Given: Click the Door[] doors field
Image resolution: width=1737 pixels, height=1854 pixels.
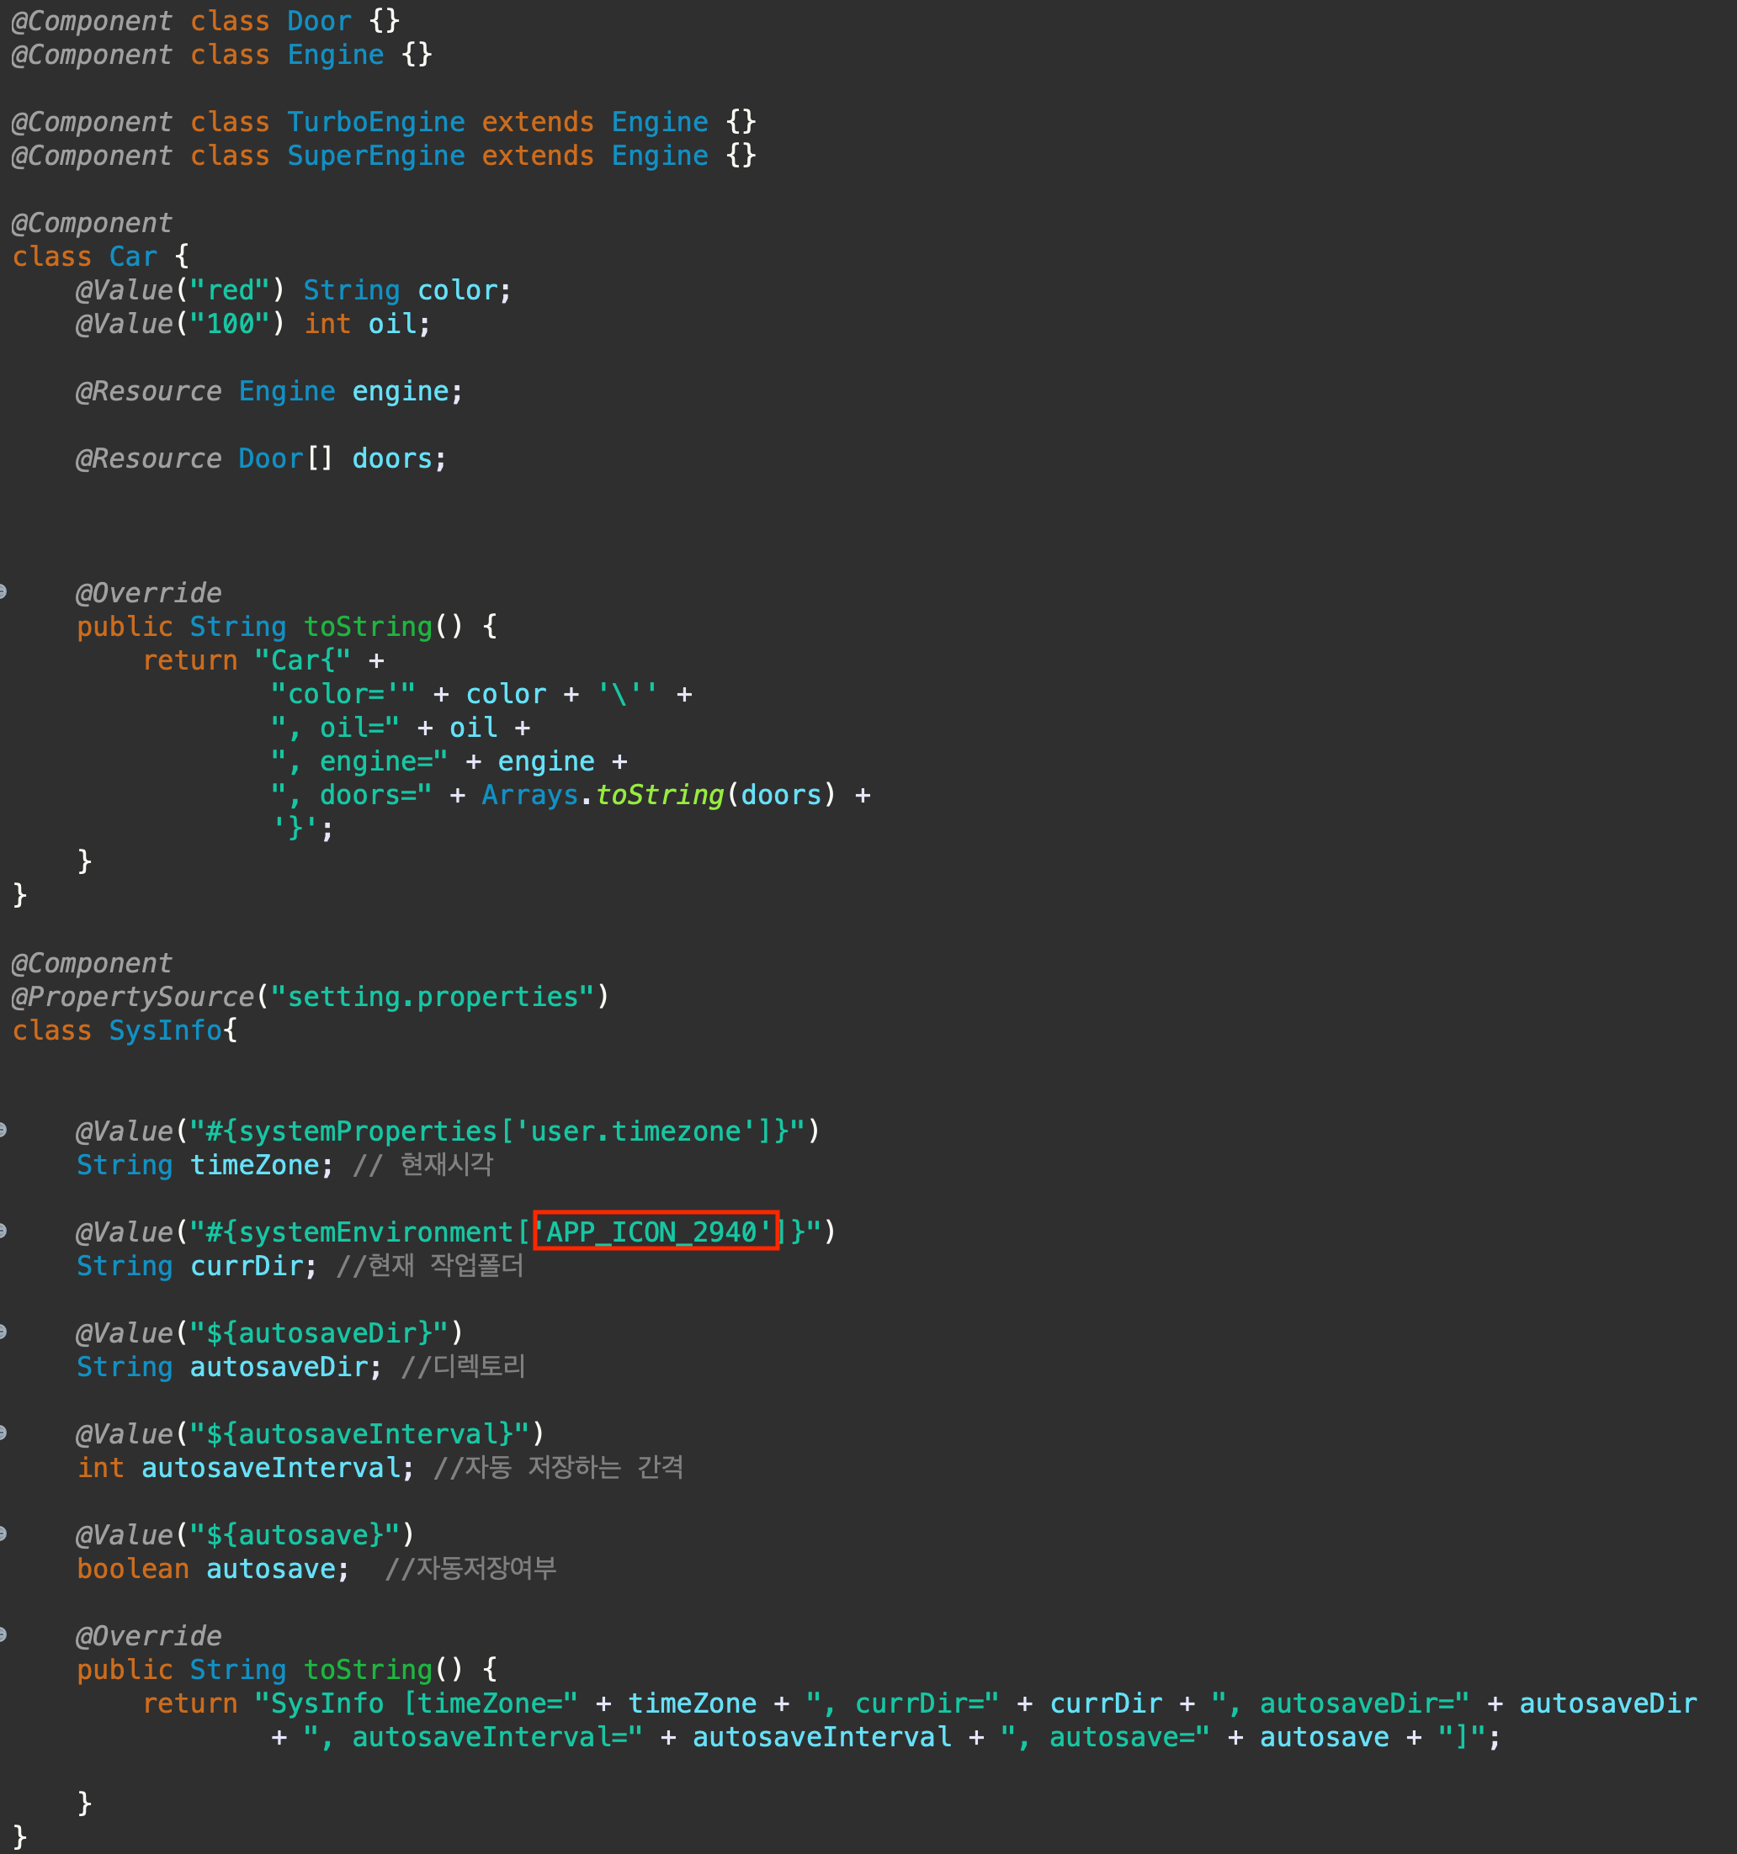Looking at the screenshot, I should tap(392, 458).
